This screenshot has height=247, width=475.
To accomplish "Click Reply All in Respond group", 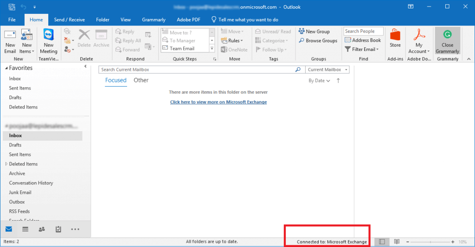I will [x=128, y=41].
